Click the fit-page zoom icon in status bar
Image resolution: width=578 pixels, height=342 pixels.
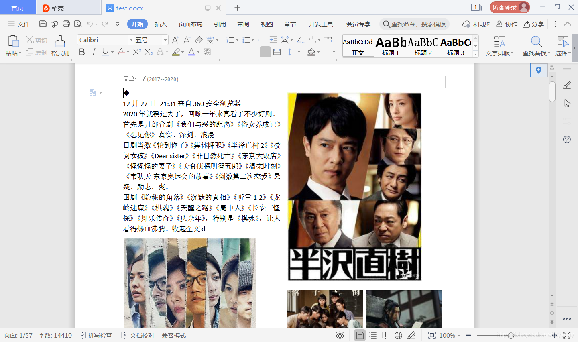click(x=432, y=335)
